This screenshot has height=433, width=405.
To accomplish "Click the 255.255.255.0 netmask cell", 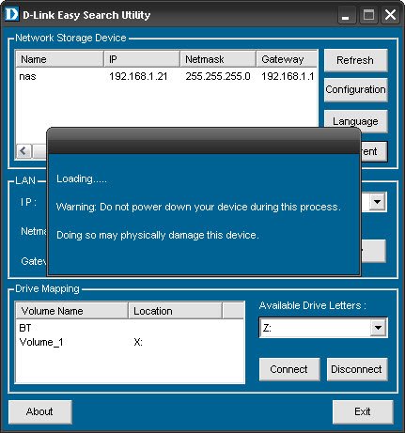I will coord(218,76).
